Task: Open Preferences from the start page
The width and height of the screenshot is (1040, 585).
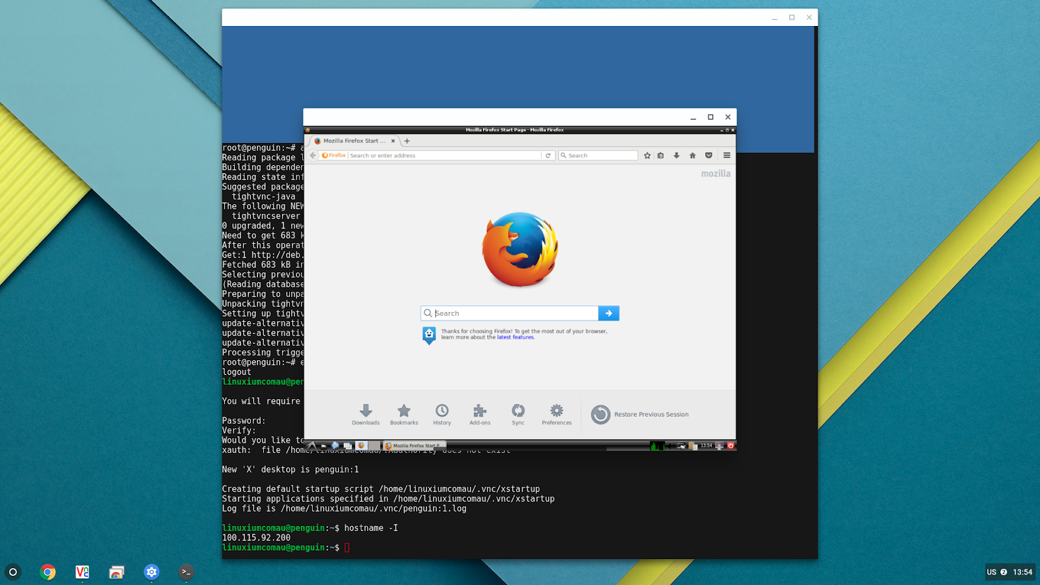Action: [x=557, y=414]
